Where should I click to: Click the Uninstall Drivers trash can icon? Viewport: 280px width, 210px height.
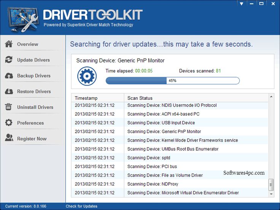(8, 107)
